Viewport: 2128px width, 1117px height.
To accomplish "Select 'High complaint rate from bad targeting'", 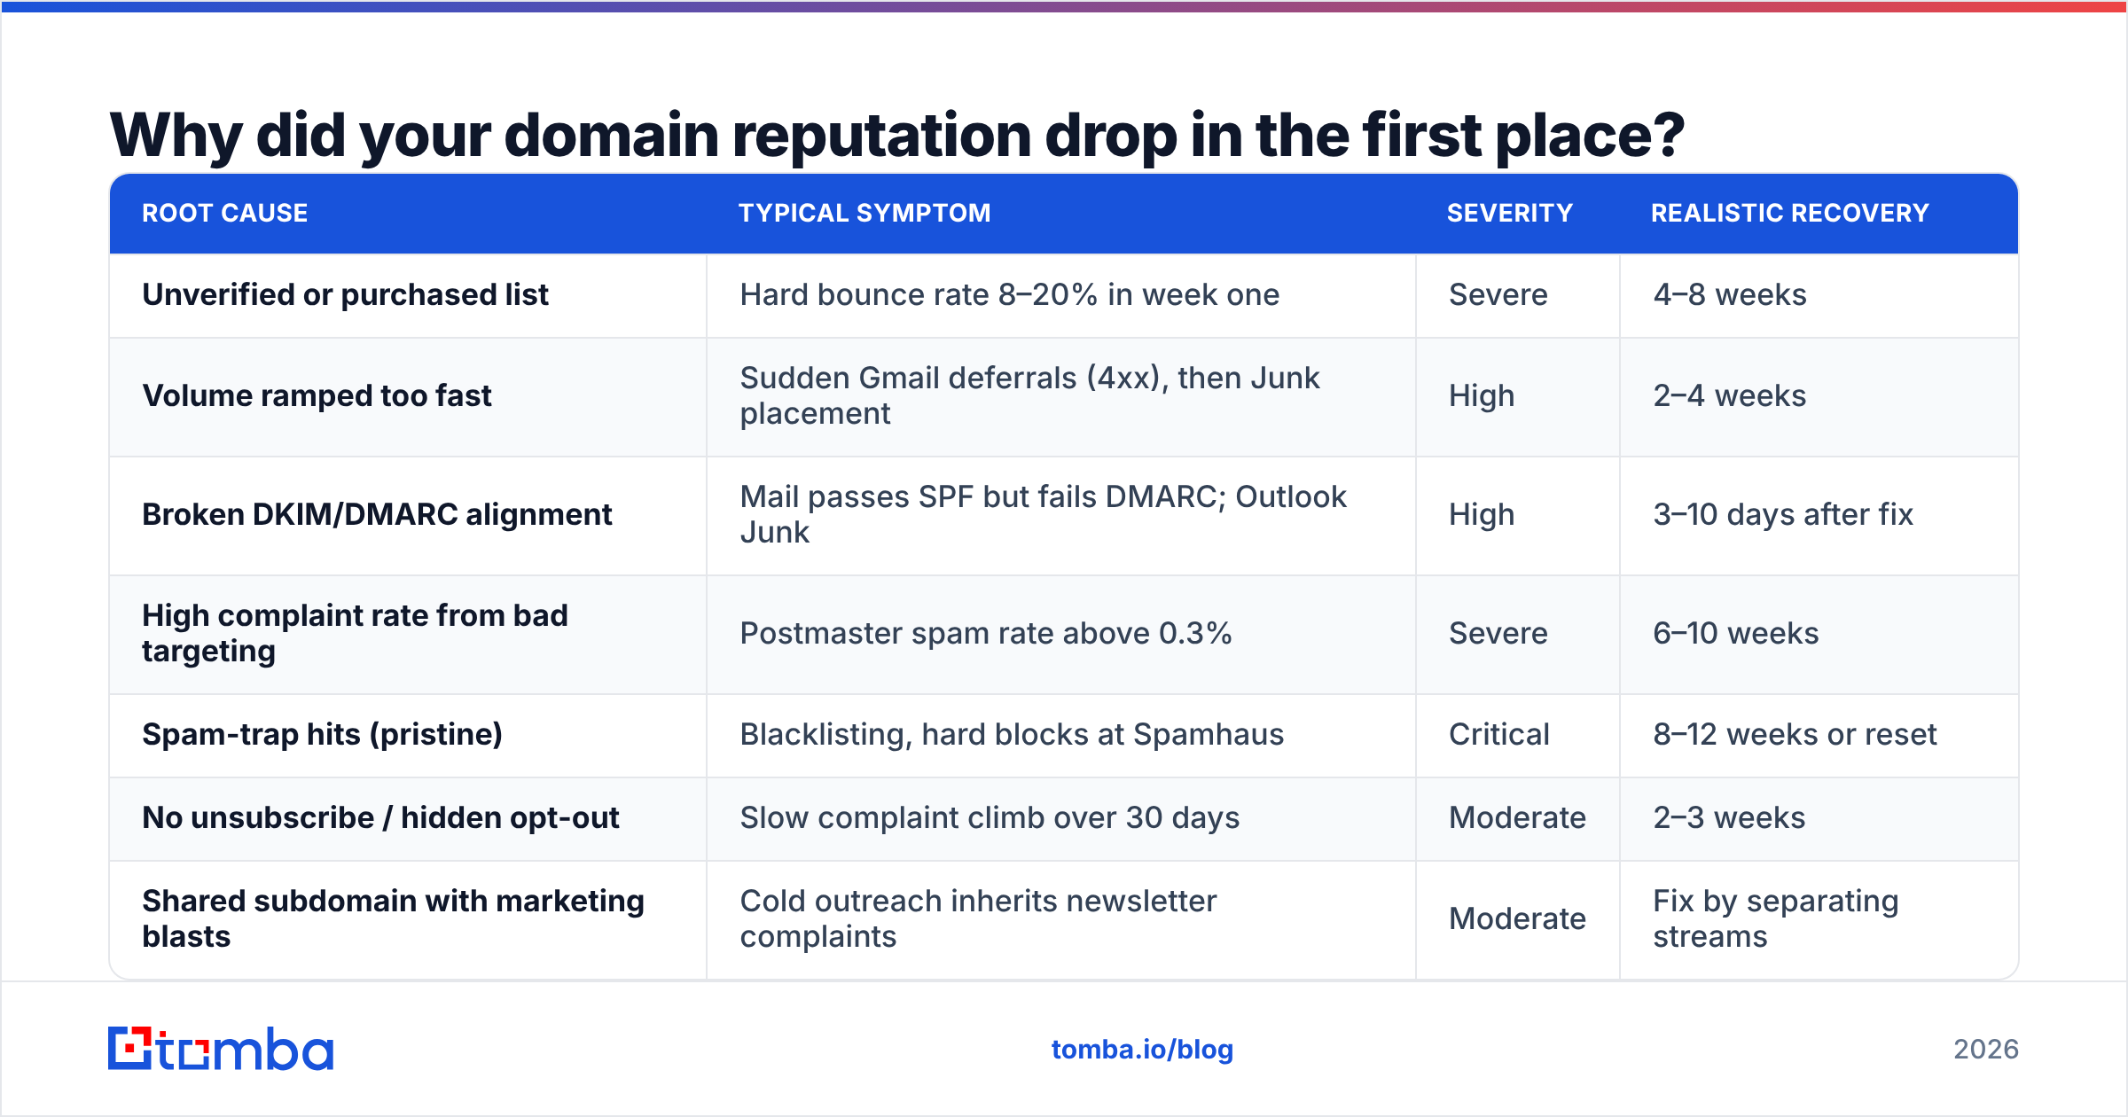I will click(x=355, y=633).
